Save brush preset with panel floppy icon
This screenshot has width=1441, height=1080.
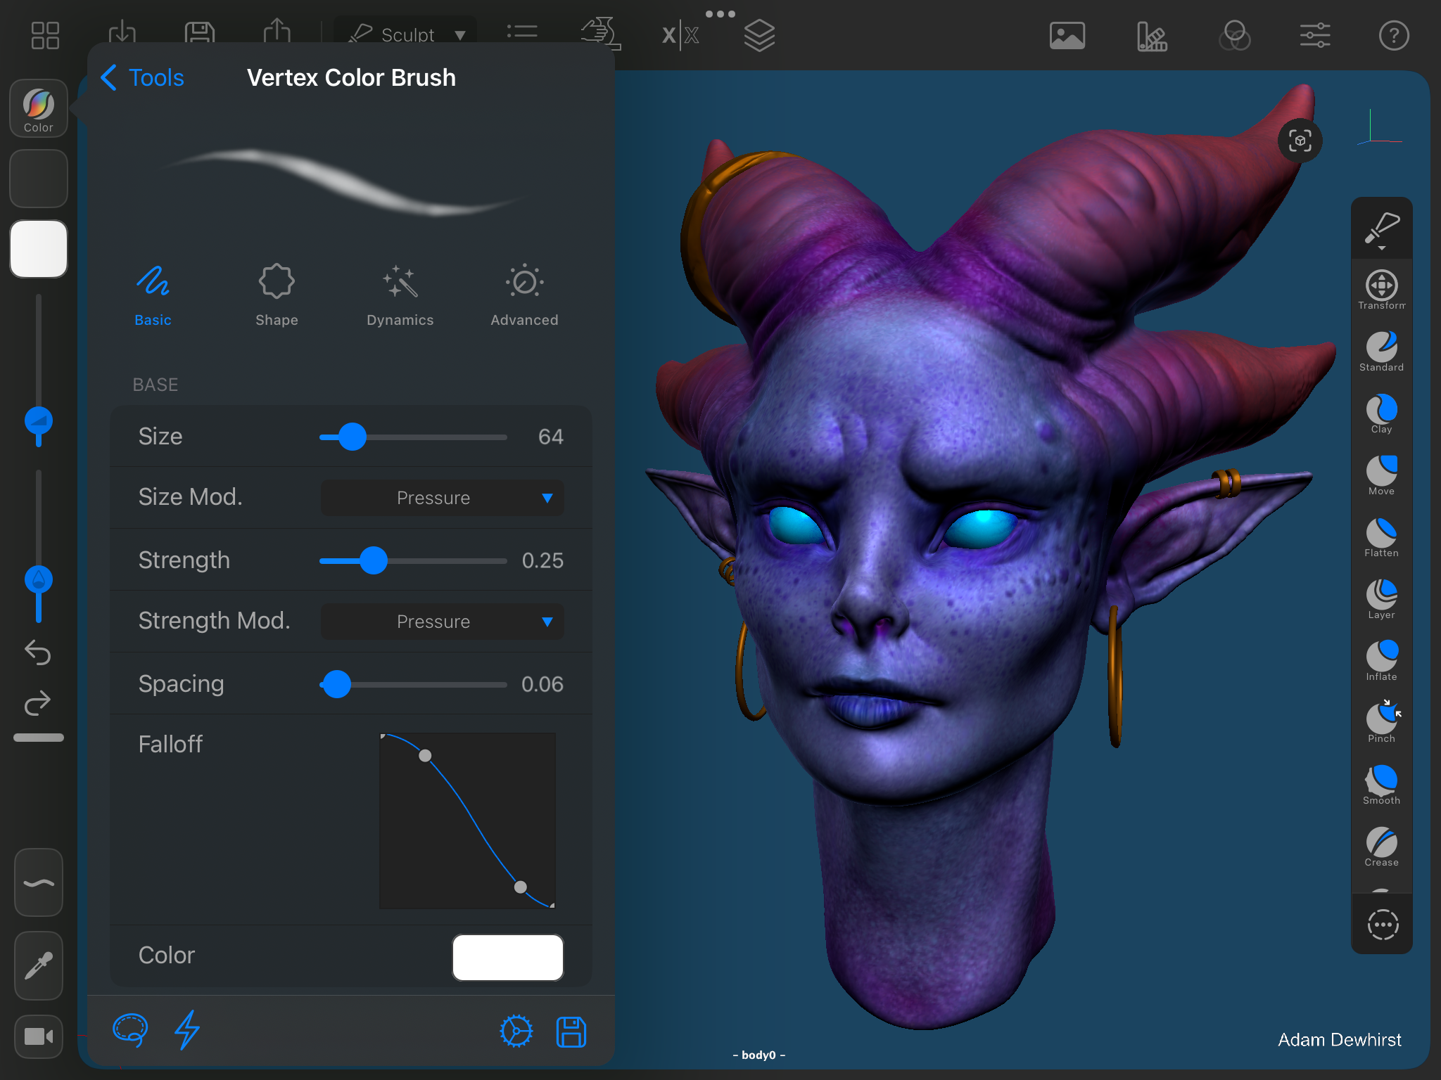(x=571, y=1031)
